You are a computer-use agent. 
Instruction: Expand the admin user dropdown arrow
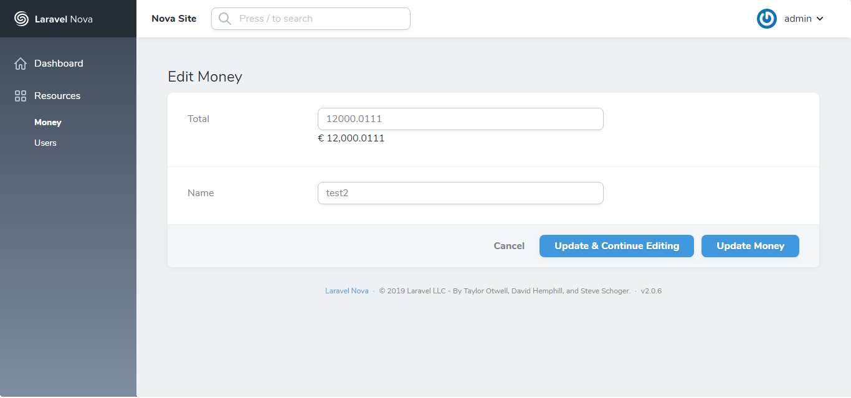tap(820, 19)
